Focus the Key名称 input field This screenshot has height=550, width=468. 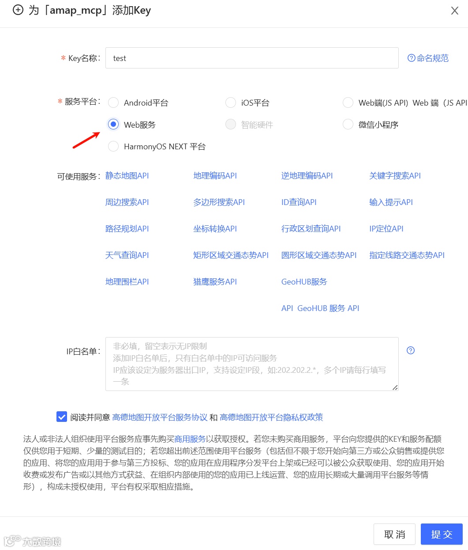(x=252, y=58)
